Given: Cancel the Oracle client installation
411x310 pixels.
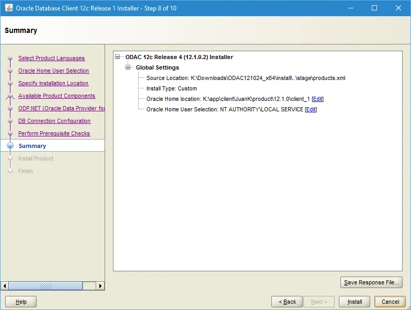Looking at the screenshot, I should [390, 302].
